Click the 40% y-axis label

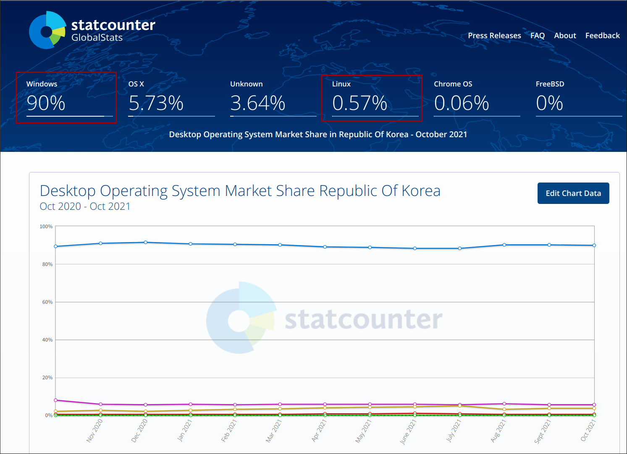(47, 340)
